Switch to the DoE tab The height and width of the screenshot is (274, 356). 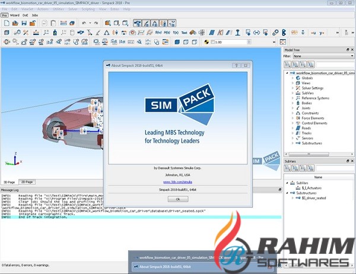click(x=25, y=15)
